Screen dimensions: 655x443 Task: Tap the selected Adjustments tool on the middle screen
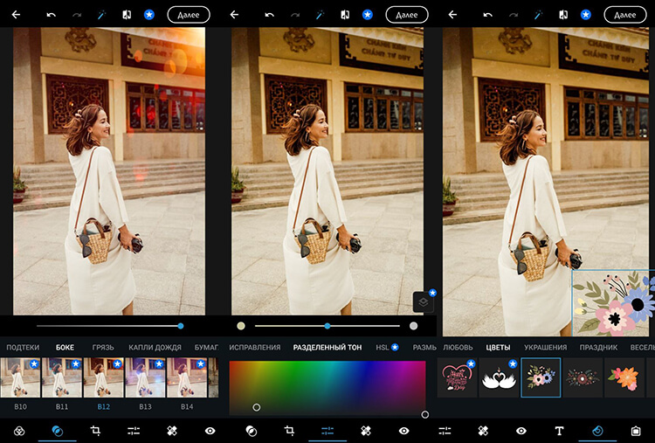327,431
